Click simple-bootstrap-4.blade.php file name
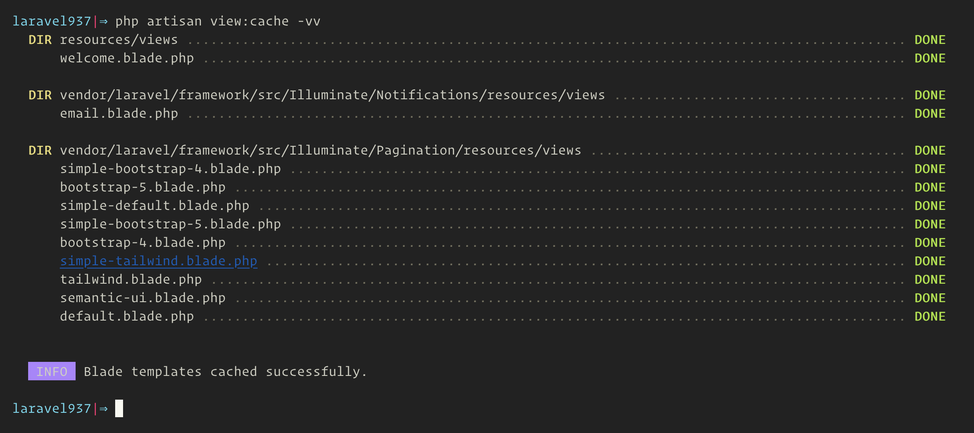Viewport: 974px width, 433px height. 171,169
